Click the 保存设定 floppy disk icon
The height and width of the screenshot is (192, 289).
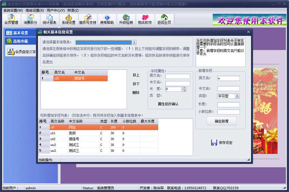[x=214, y=142]
